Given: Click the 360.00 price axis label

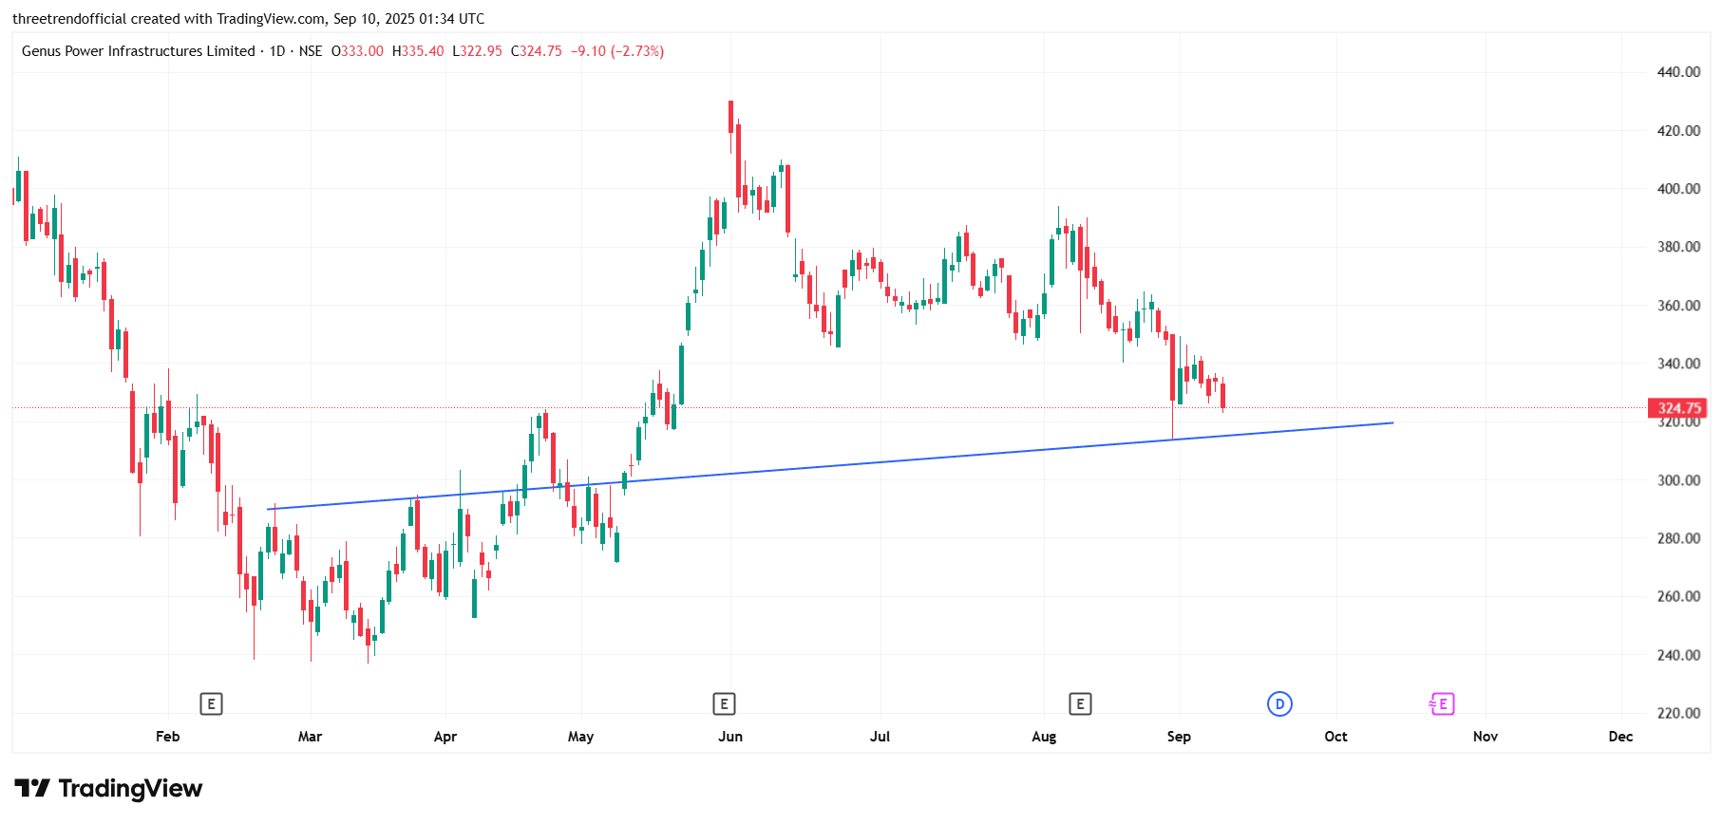Looking at the screenshot, I should pyautogui.click(x=1678, y=306).
